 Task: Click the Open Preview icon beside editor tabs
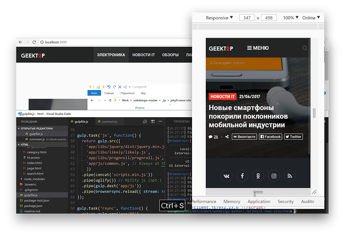(145, 121)
